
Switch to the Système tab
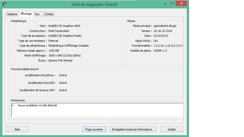[12, 14]
